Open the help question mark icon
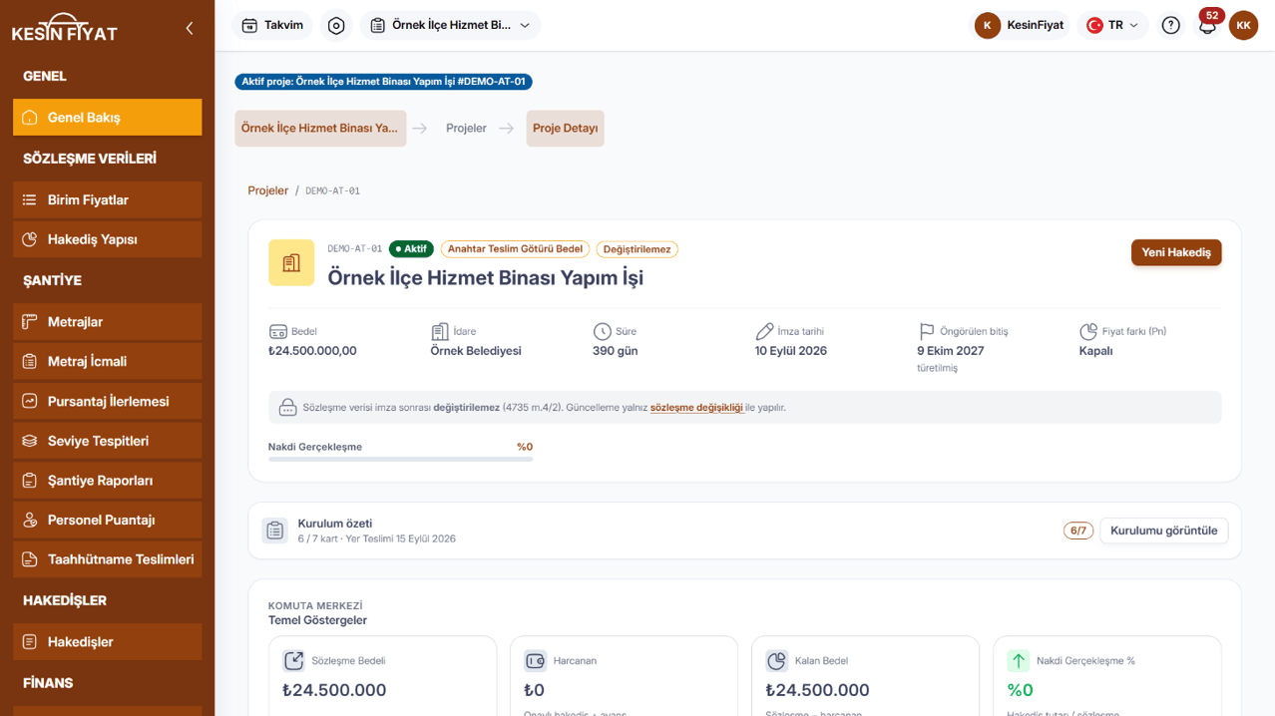 click(1171, 25)
